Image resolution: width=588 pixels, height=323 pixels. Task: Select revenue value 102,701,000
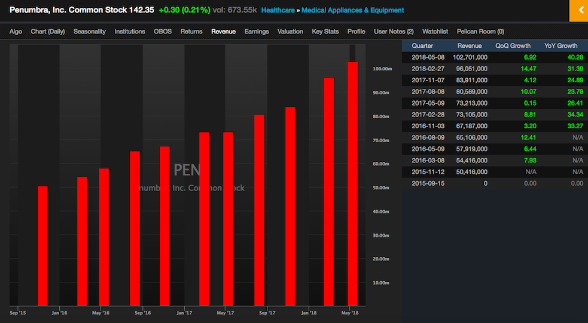pos(470,57)
